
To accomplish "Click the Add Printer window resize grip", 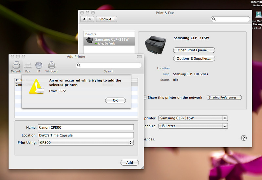I will pyautogui.click(x=142, y=168).
